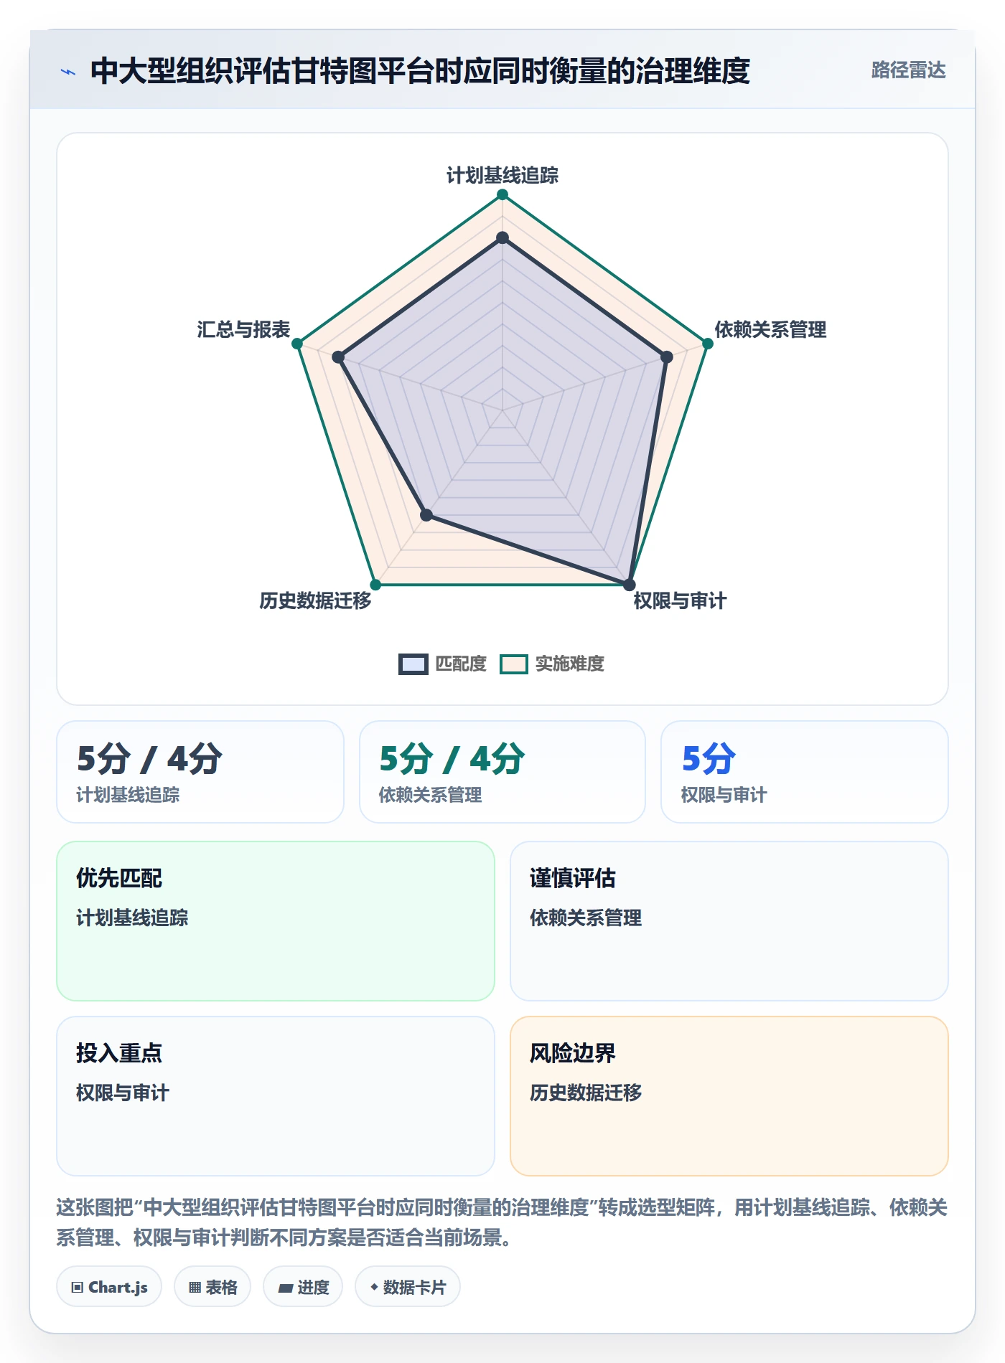The height and width of the screenshot is (1363, 1005).
Task: Toggle the 实施难度 dataset in the legend
Action: tap(552, 664)
